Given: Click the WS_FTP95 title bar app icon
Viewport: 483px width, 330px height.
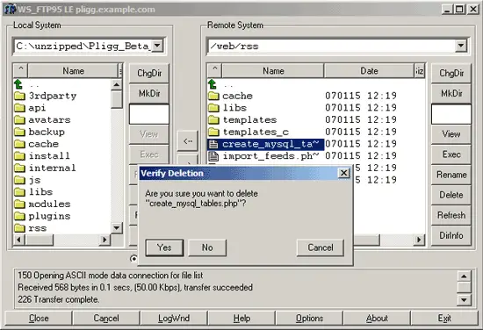Looking at the screenshot, I should point(10,10).
